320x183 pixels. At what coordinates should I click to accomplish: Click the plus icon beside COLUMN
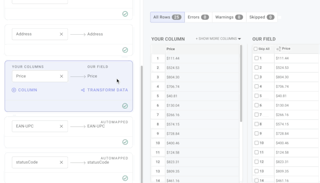pyautogui.click(x=14, y=90)
